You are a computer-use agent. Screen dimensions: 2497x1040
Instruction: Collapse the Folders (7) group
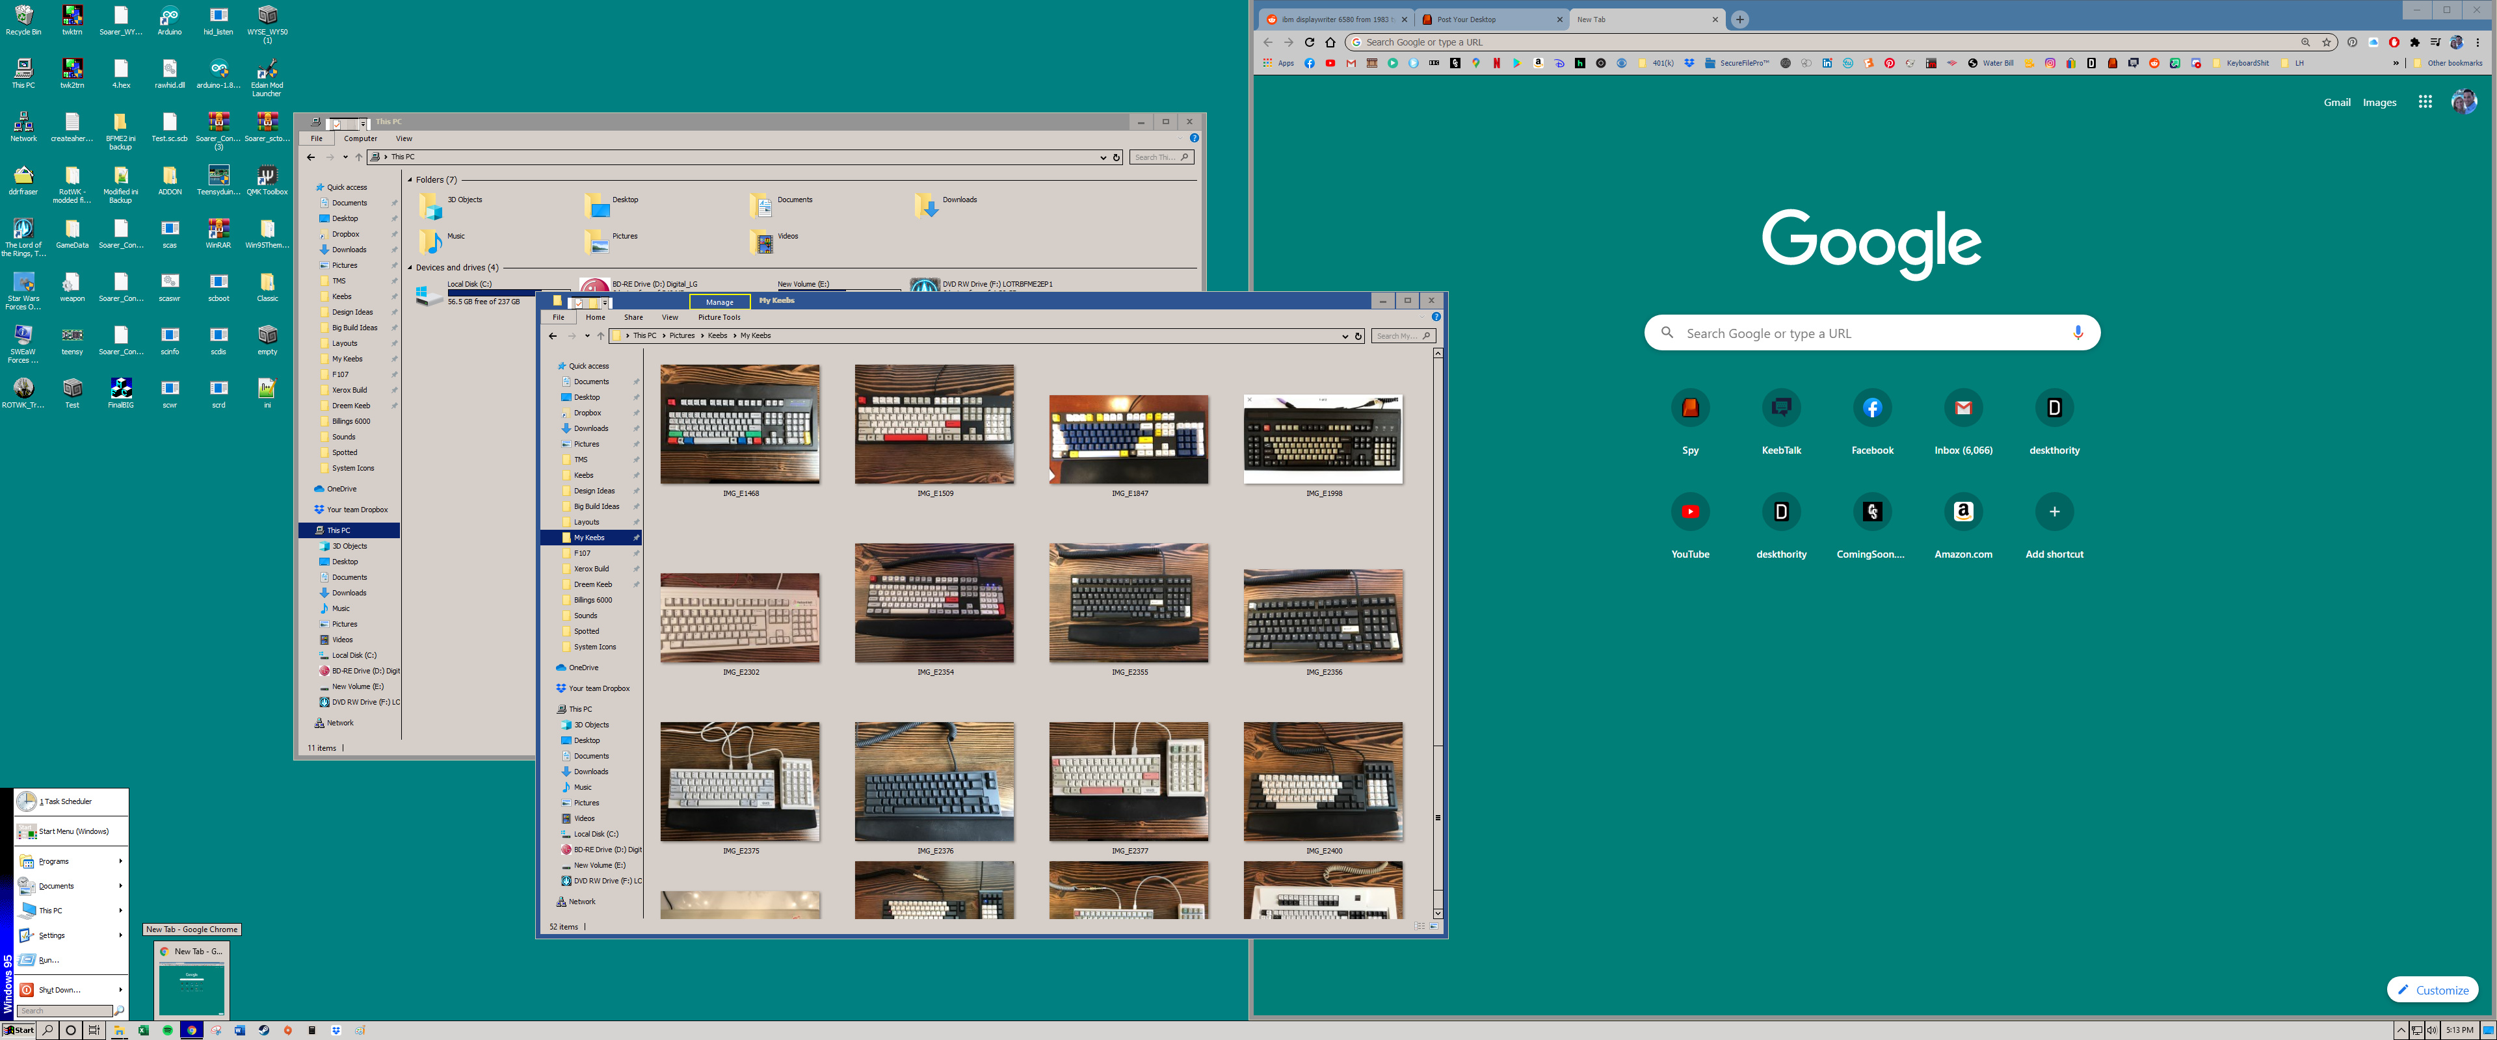click(x=410, y=180)
